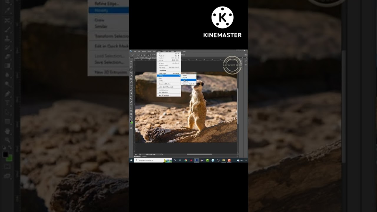Select the Rectangular Marquee tool
The height and width of the screenshot is (212, 377).
[131, 64]
